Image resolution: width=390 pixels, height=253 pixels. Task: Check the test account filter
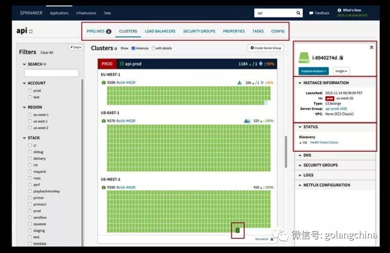(x=30, y=97)
